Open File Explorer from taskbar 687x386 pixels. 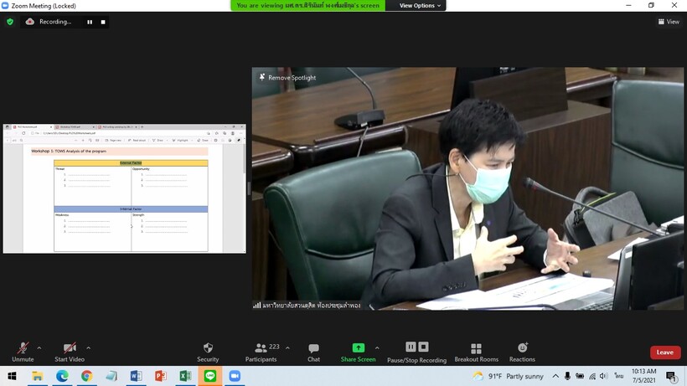tap(37, 376)
